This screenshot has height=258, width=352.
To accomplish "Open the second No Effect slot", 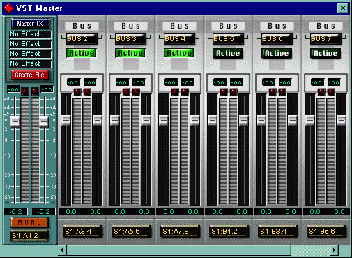I will (30, 44).
